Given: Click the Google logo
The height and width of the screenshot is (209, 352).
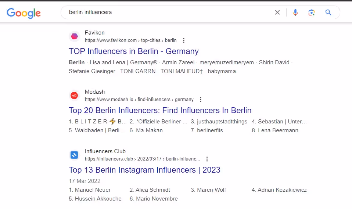Looking at the screenshot, I should (24, 13).
